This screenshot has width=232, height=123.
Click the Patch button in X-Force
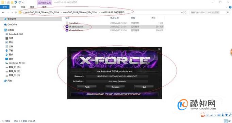(x=87, y=87)
